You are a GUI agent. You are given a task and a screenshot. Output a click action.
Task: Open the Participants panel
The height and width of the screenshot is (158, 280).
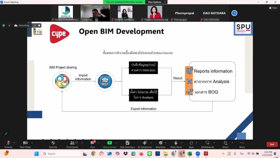pos(72,144)
